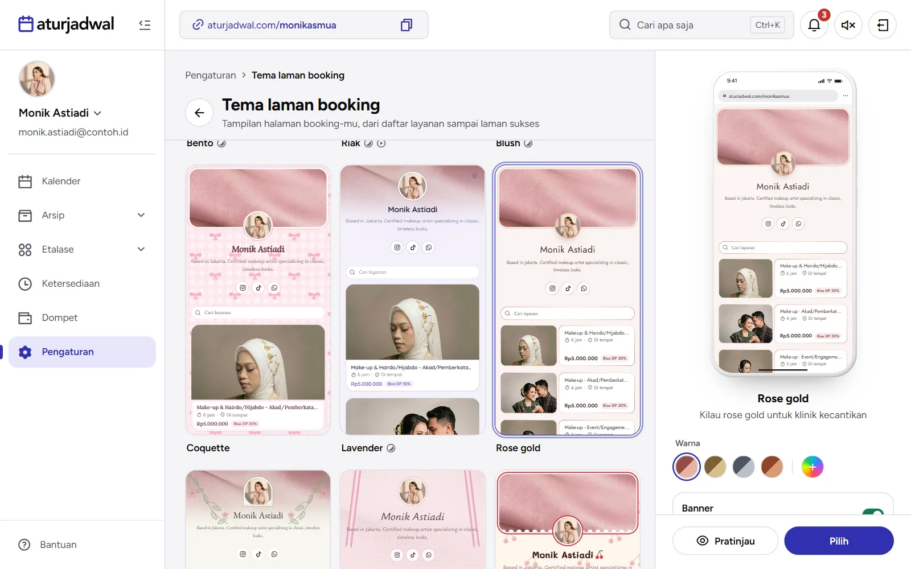This screenshot has width=911, height=569.
Task: Copy the booking page link icon
Action: [x=407, y=25]
